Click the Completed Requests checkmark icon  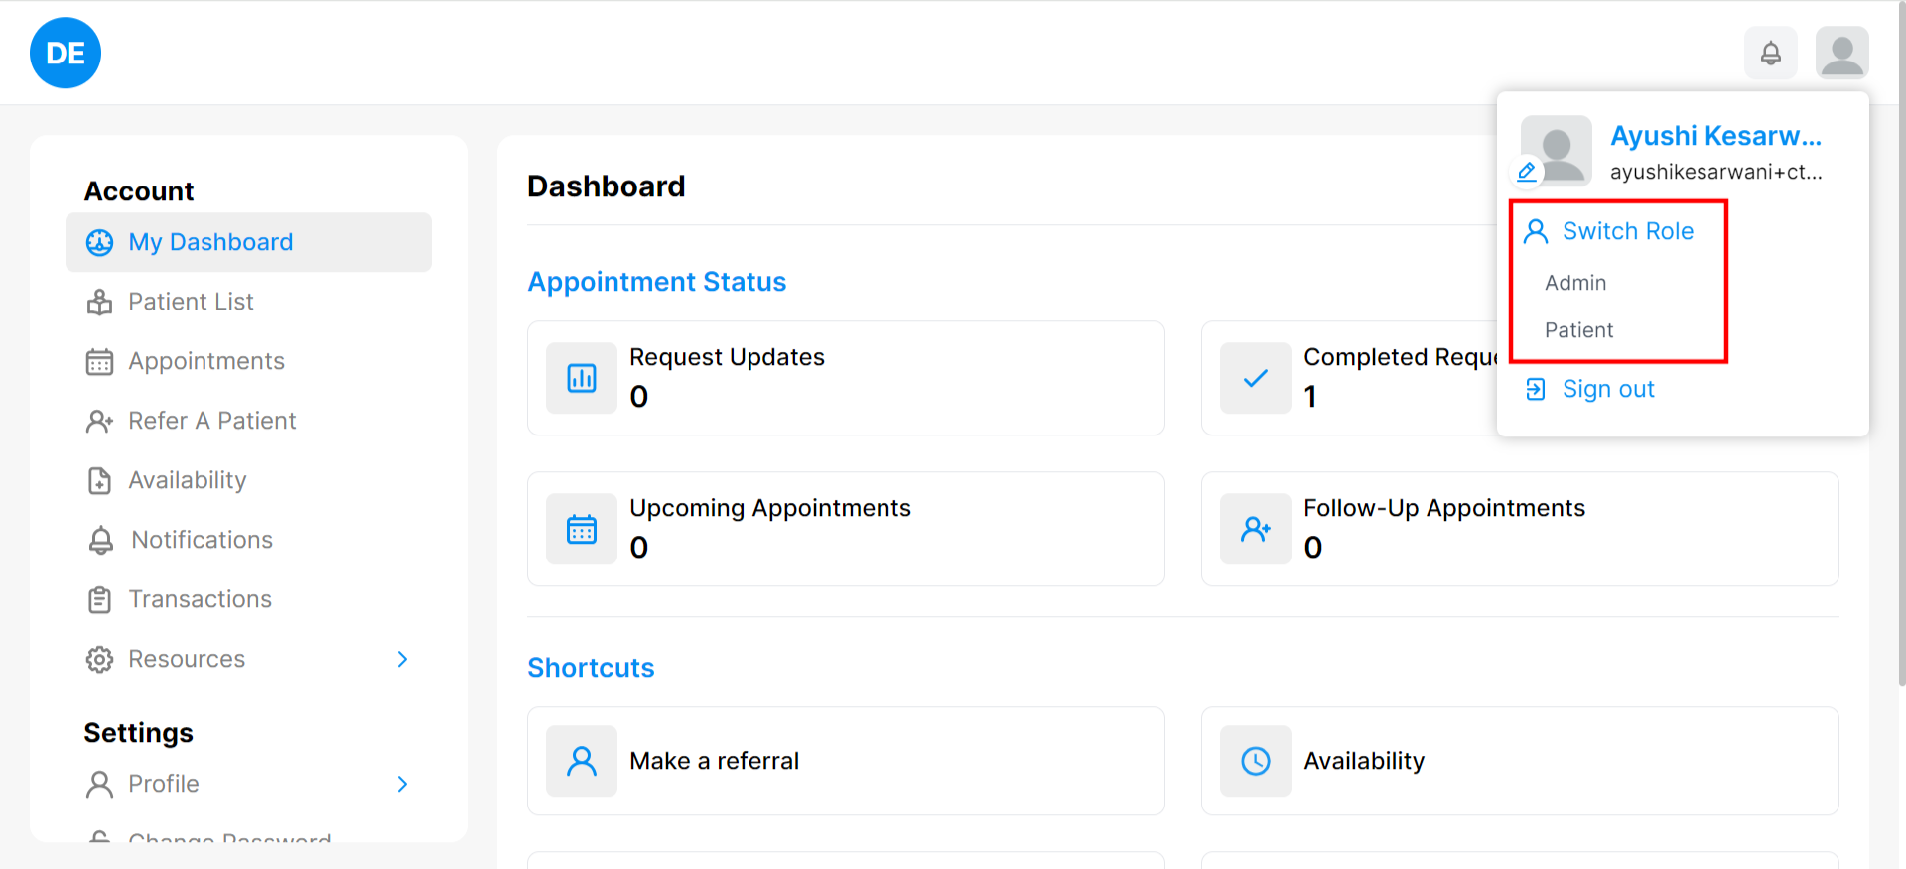point(1256,378)
